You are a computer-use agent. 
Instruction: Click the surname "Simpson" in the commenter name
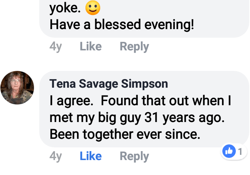pos(145,84)
